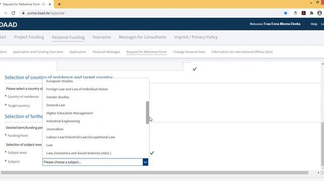324x182 pixels.
Task: Open the Adobe Acrobat extension icon
Action: coord(304,13)
